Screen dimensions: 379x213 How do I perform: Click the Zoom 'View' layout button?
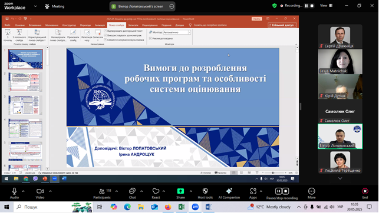point(327,5)
